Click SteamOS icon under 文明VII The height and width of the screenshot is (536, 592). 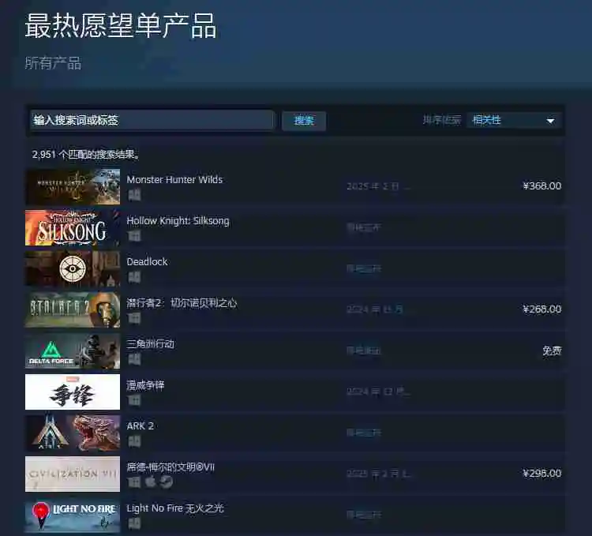click(166, 482)
